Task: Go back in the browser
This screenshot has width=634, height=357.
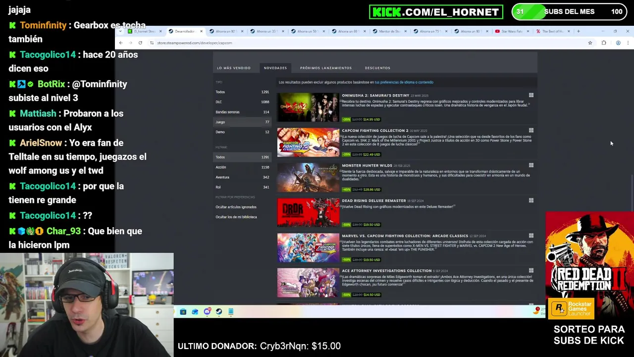Action: (x=121, y=43)
